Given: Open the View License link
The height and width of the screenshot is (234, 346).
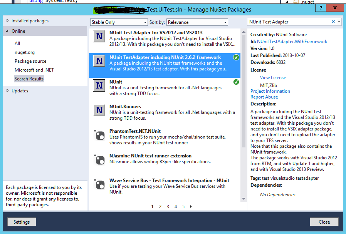Looking at the screenshot, I should click(x=273, y=78).
